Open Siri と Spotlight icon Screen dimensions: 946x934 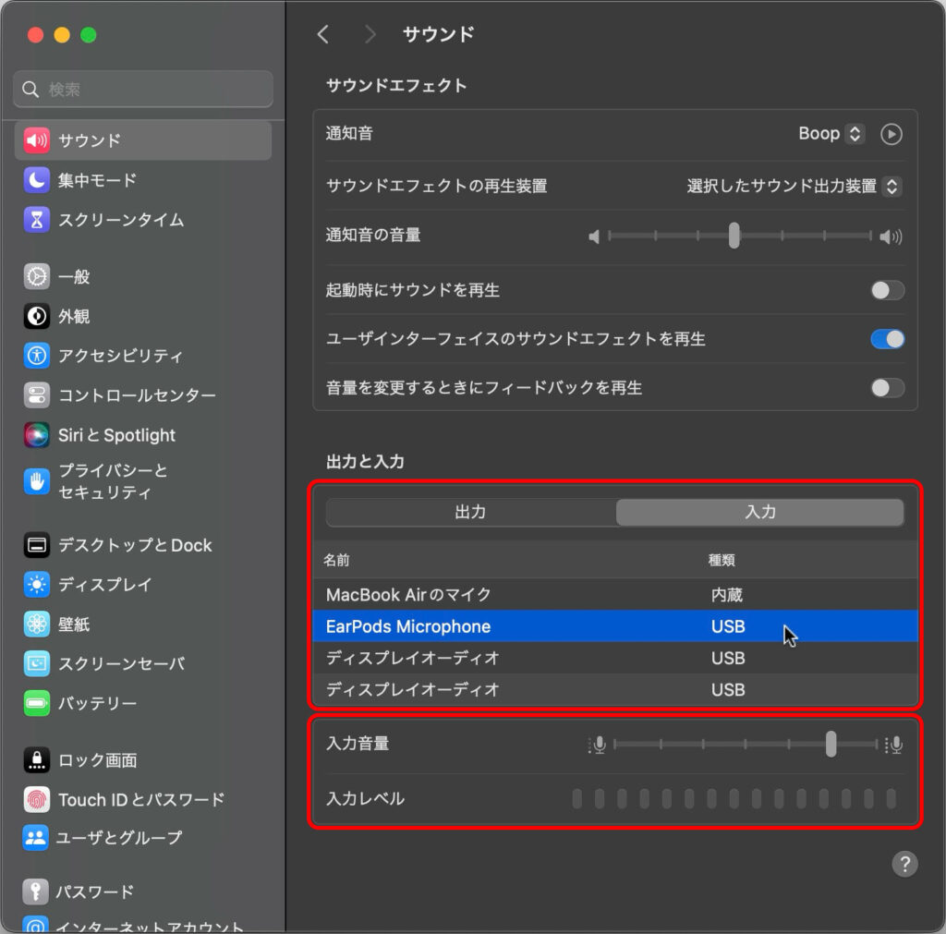(36, 435)
